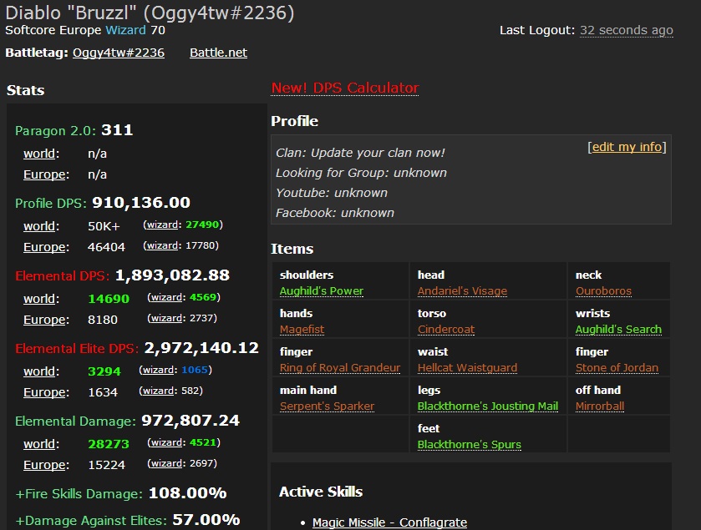Click wizard link beside rank 4569
Image resolution: width=701 pixels, height=530 pixels.
tap(166, 297)
